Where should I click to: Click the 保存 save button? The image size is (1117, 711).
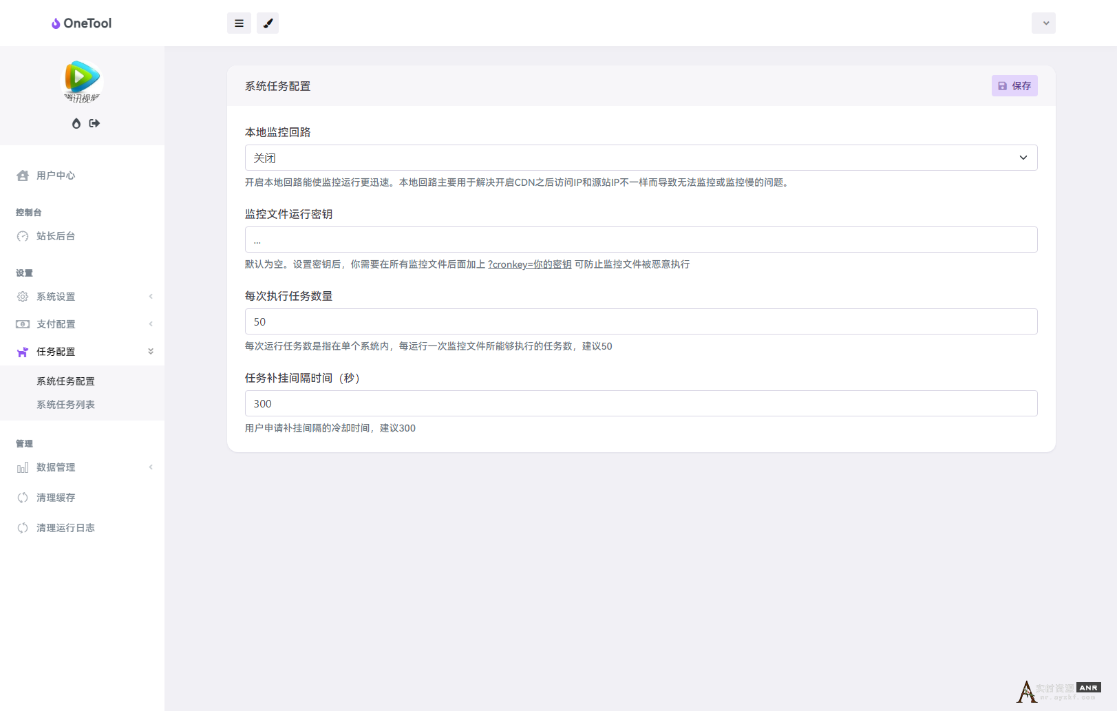tap(1014, 86)
